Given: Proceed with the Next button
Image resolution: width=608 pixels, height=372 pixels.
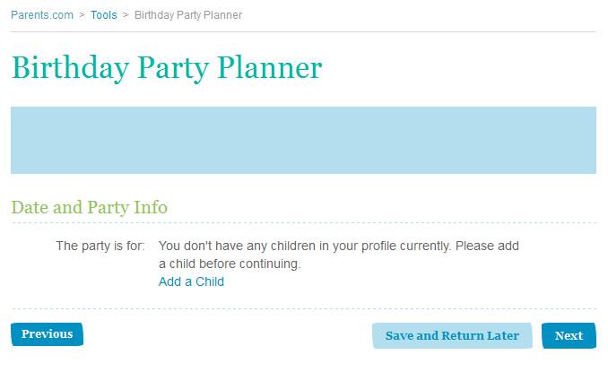Looking at the screenshot, I should (569, 336).
